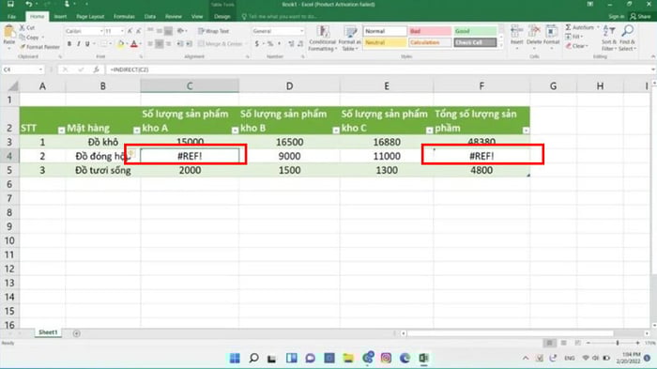Switch to Page Layout view icon
The width and height of the screenshot is (657, 369).
[x=563, y=343]
